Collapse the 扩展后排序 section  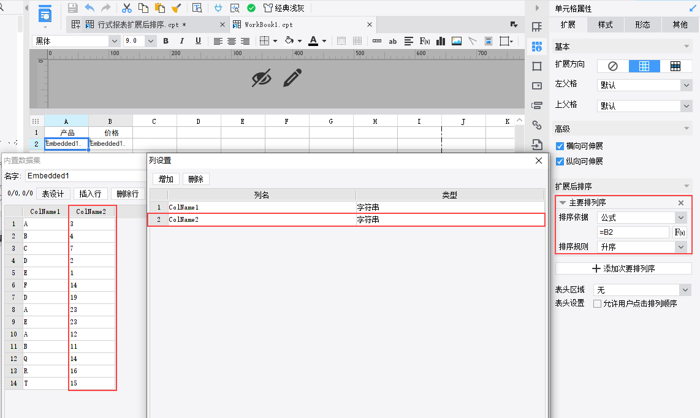[687, 186]
